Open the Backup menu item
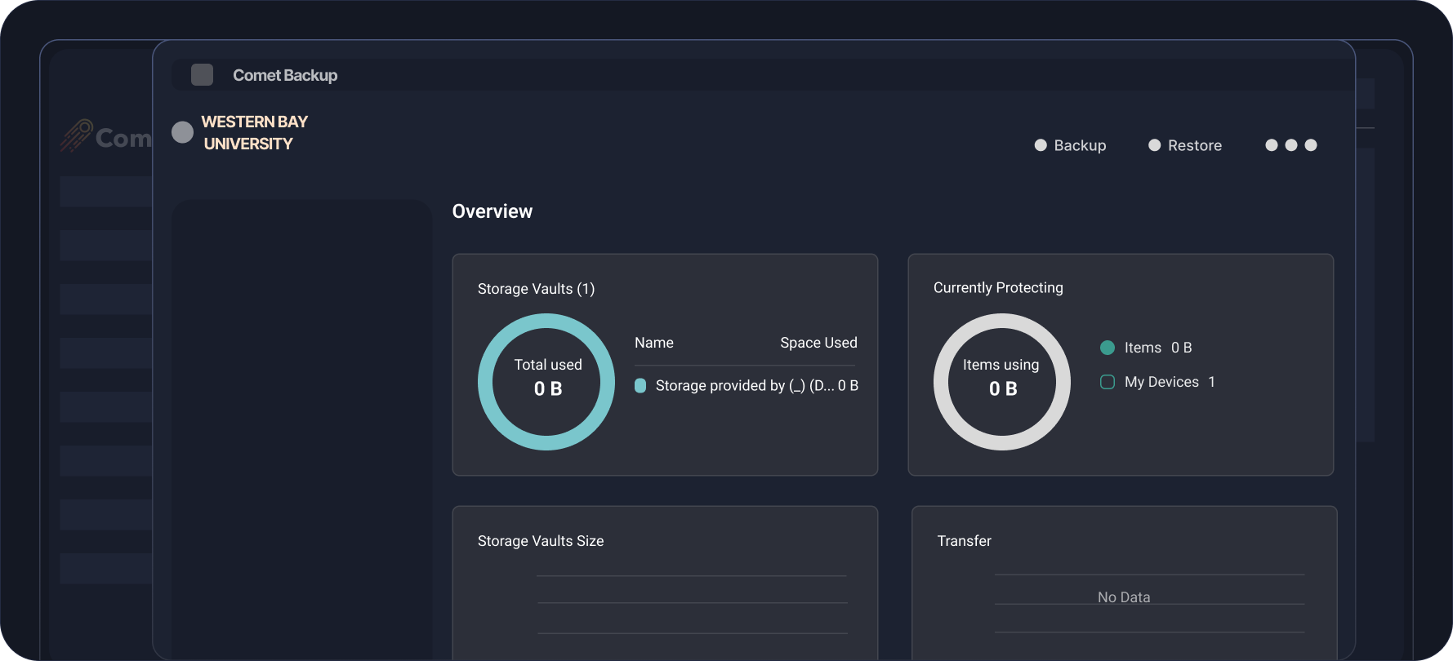The height and width of the screenshot is (661, 1453). click(x=1080, y=145)
